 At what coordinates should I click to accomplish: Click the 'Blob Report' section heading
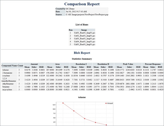[x=82, y=53]
